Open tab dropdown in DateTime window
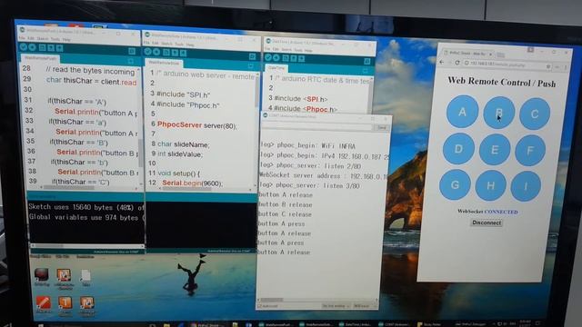The width and height of the screenshot is (582, 327). pyautogui.click(x=366, y=71)
